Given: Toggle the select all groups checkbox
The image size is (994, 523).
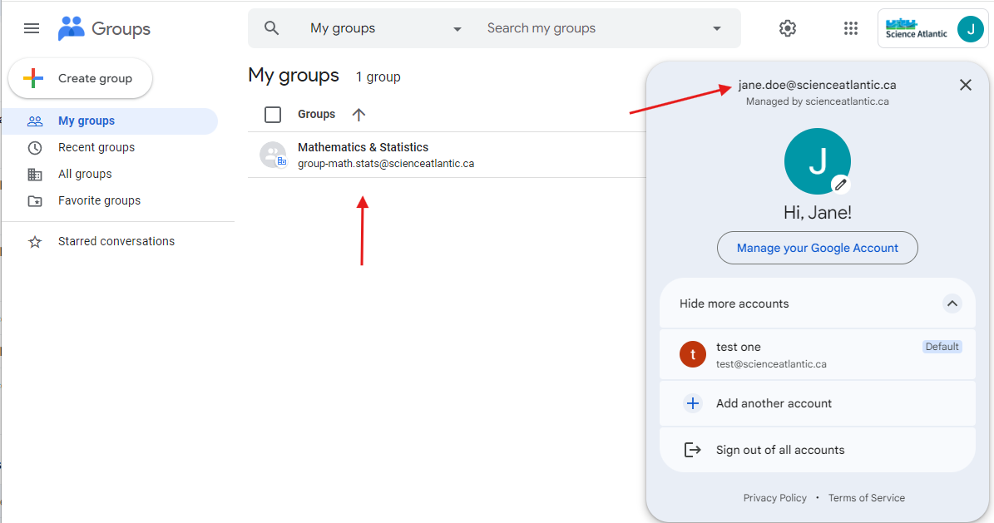Looking at the screenshot, I should (x=273, y=115).
